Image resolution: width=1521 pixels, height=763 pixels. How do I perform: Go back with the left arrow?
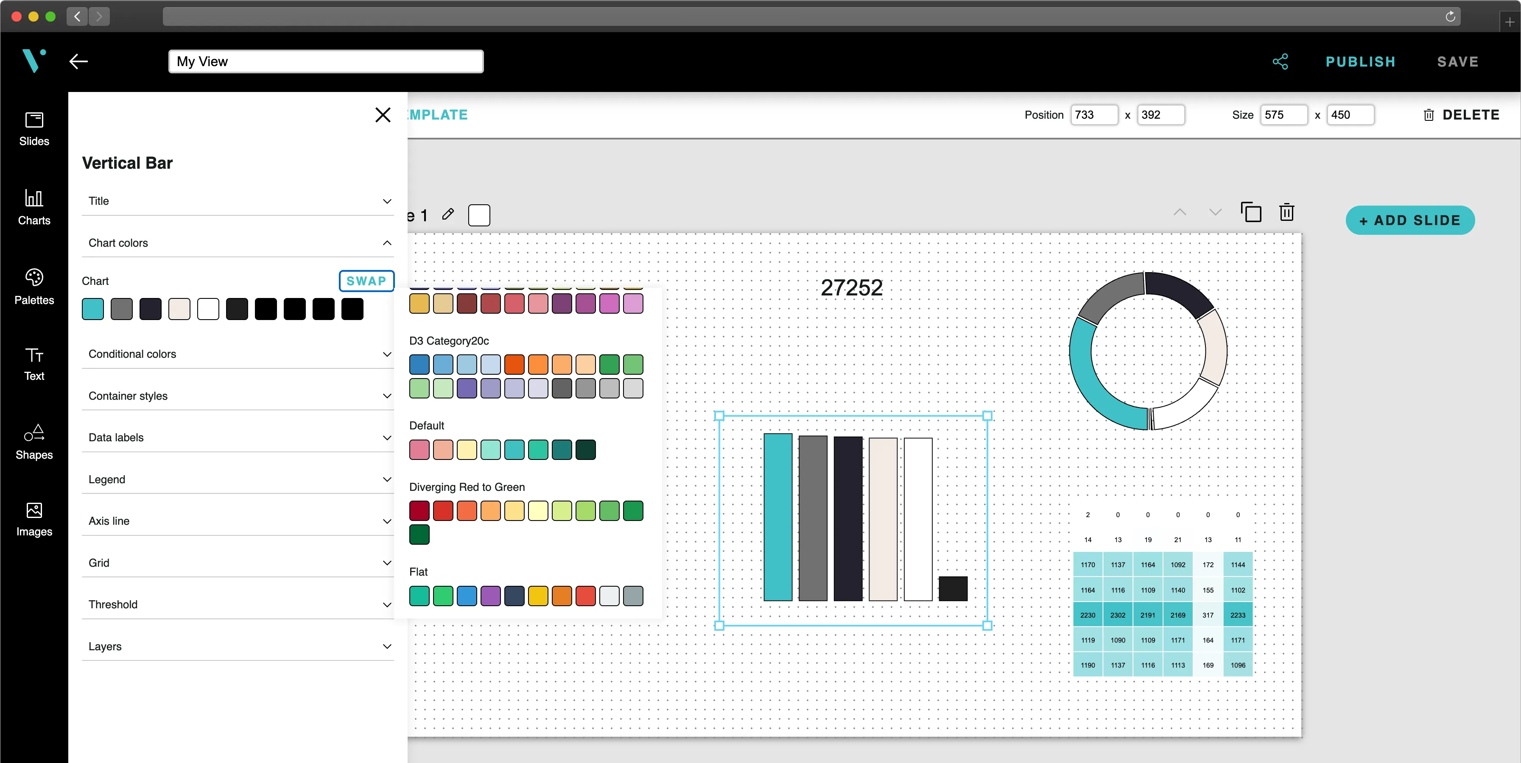point(78,61)
